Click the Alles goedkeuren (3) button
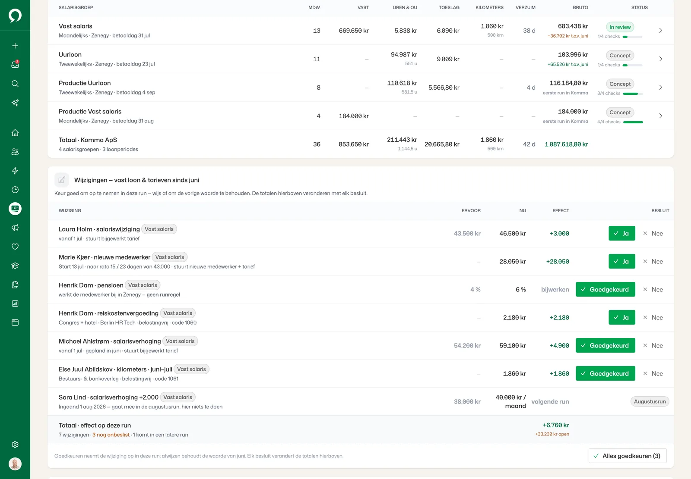Screen dimensions: 691x479 (x=628, y=456)
